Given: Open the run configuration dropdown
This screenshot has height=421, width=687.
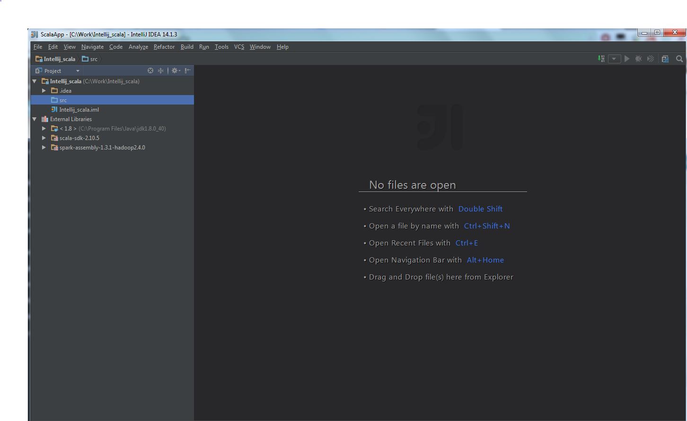Looking at the screenshot, I should [x=614, y=59].
